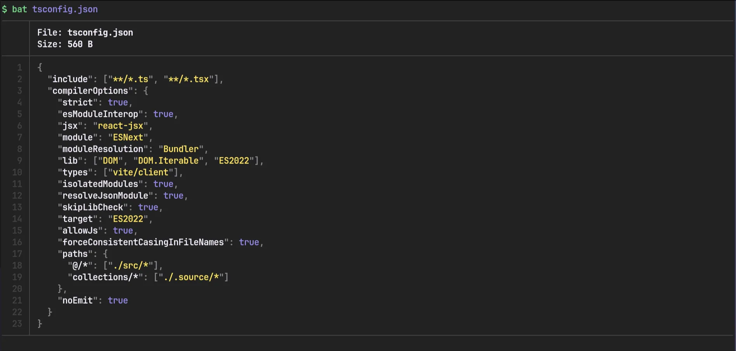Screen dimensions: 736x351
Task: Click the true value of strict
Action: click(118, 103)
